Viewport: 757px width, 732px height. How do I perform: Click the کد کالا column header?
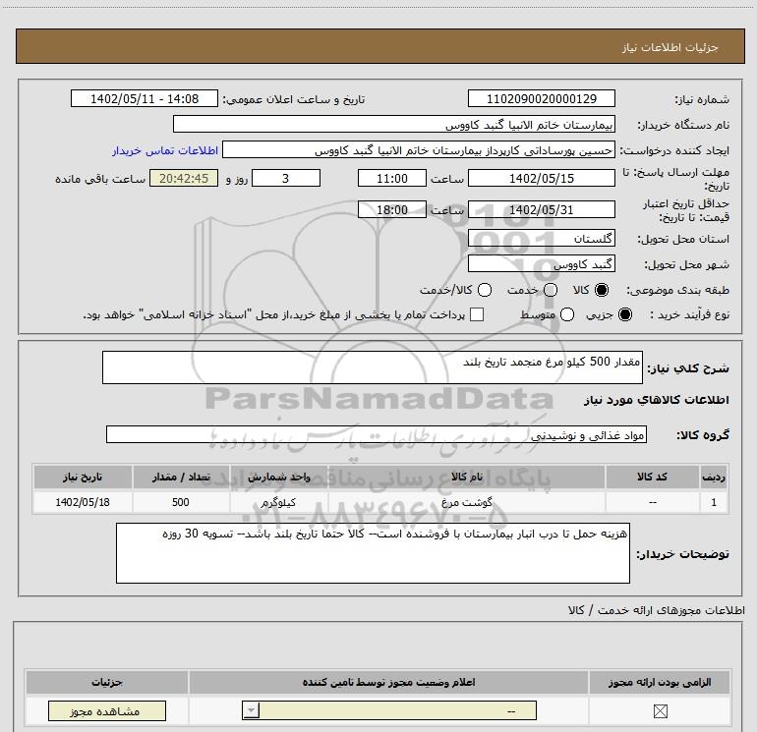coord(652,477)
